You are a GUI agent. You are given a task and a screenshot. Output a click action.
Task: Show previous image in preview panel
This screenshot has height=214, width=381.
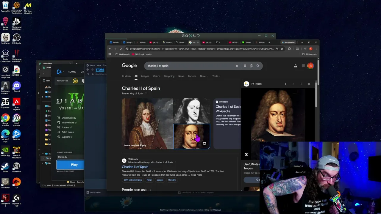click(x=285, y=84)
